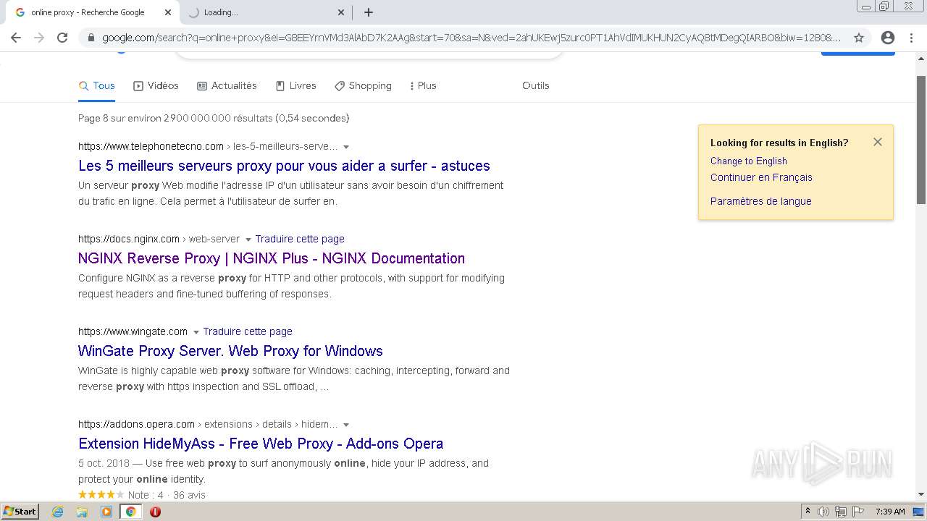Launch Internet Explorer from the taskbar
Viewport: 927px width, 521px height.
(x=58, y=512)
